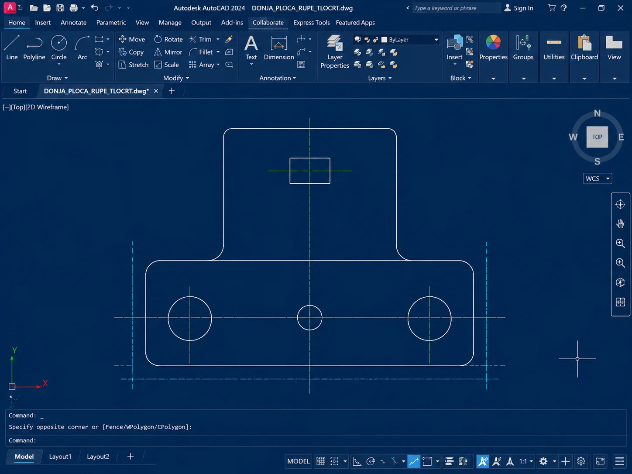632x474 pixels.
Task: Click the Table icon in Annotation panel
Action: tap(301, 65)
